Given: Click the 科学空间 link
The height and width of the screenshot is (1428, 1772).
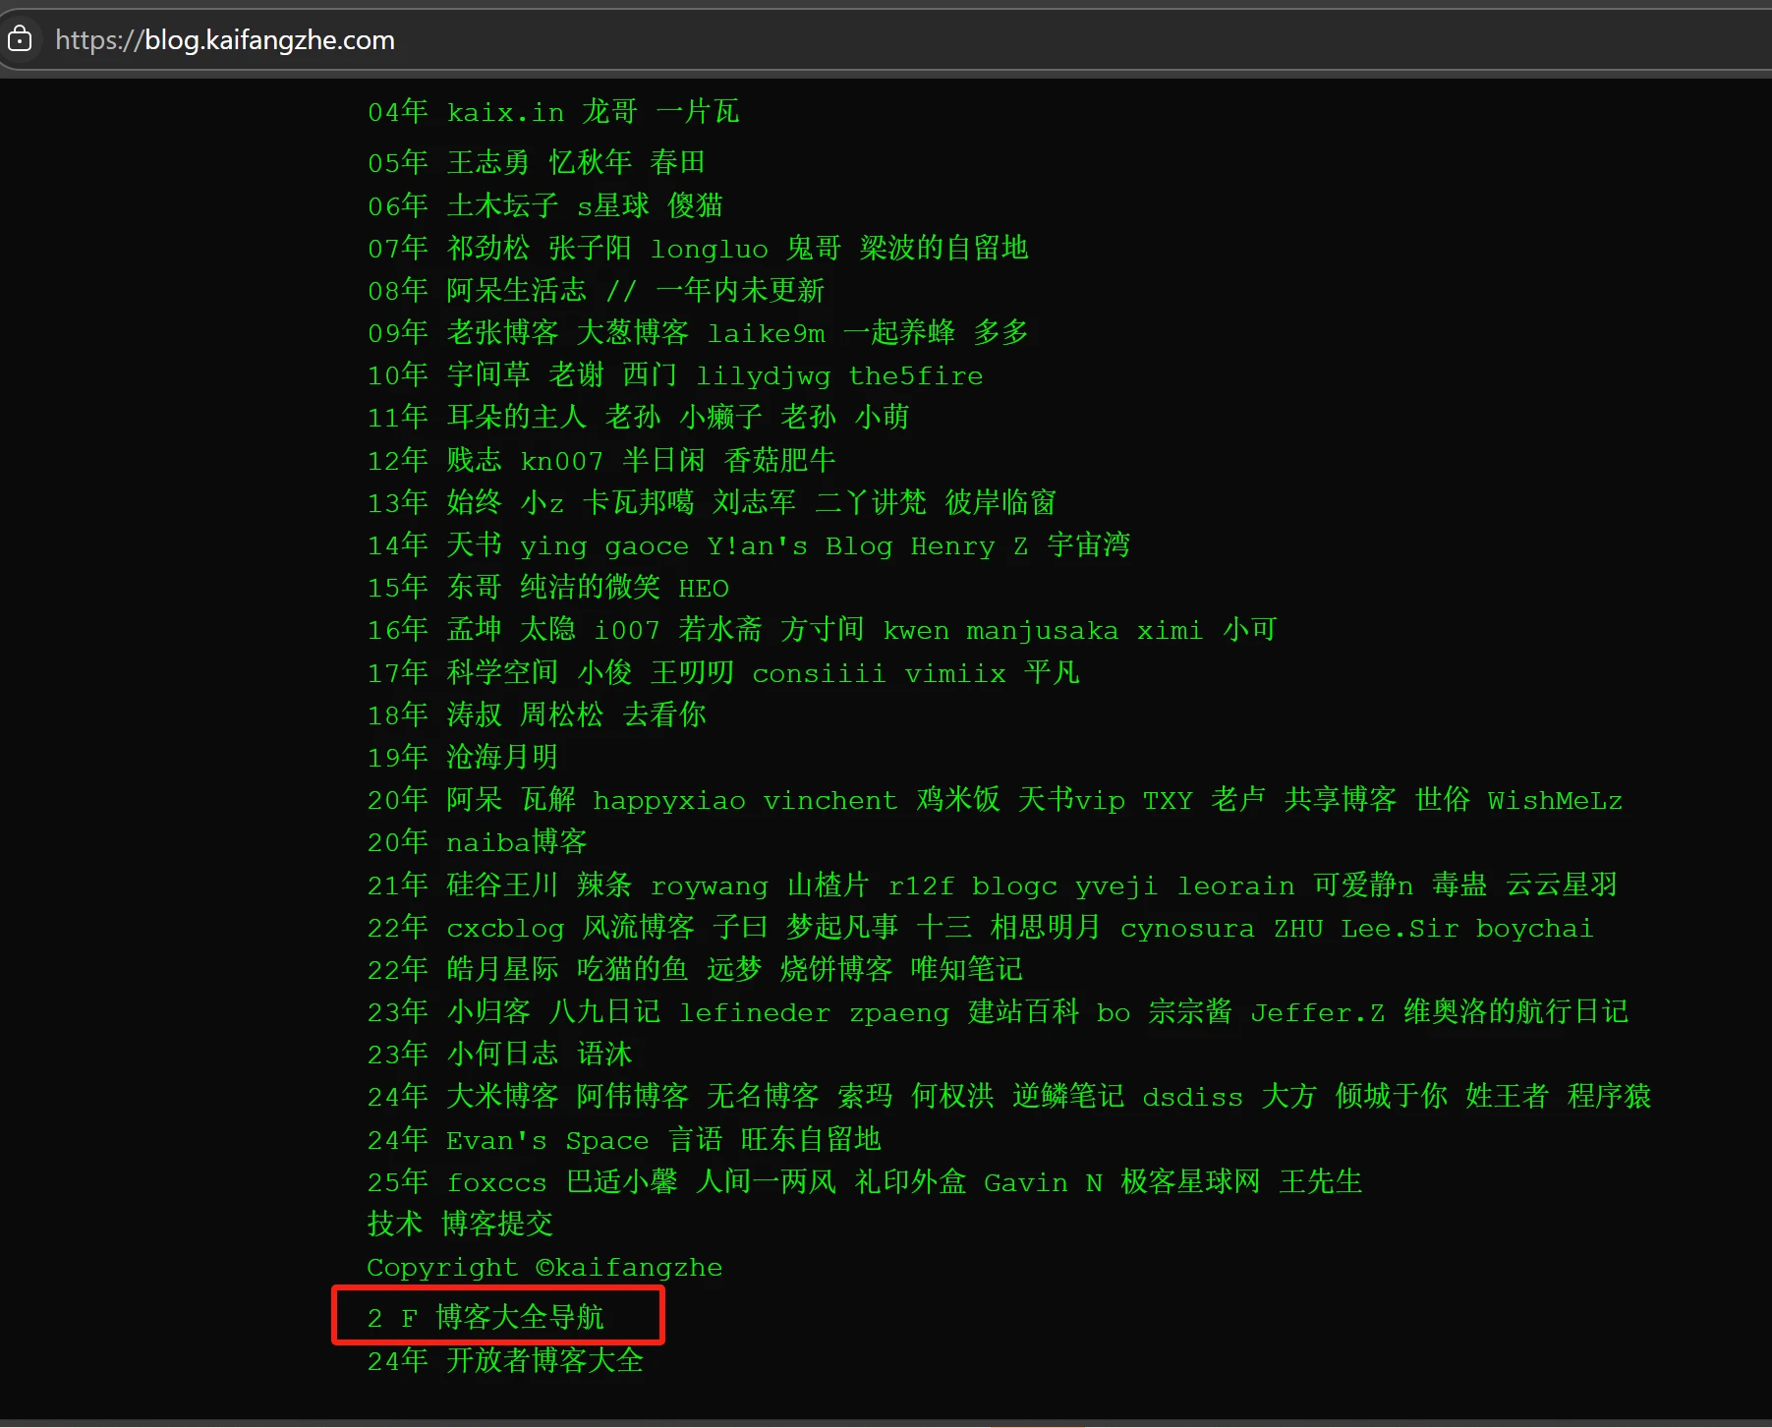Looking at the screenshot, I should 502,673.
